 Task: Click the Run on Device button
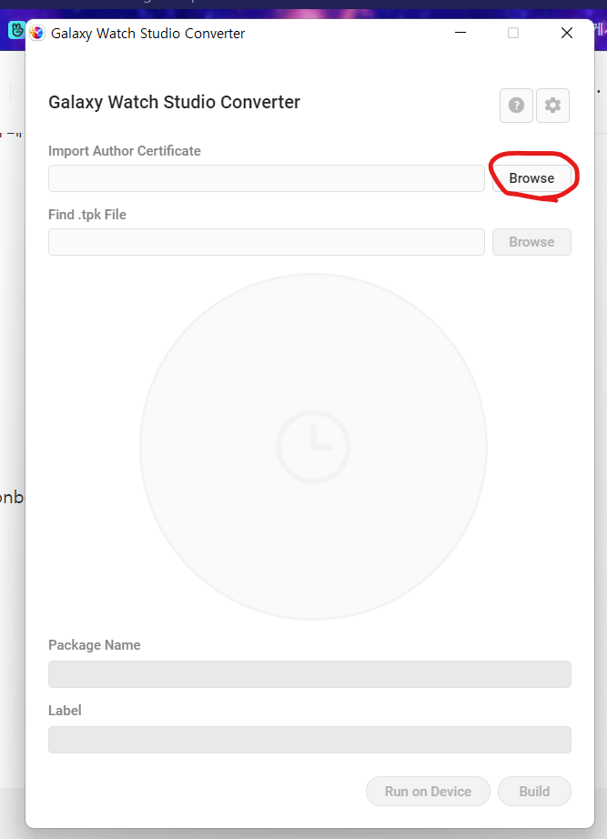pyautogui.click(x=428, y=792)
